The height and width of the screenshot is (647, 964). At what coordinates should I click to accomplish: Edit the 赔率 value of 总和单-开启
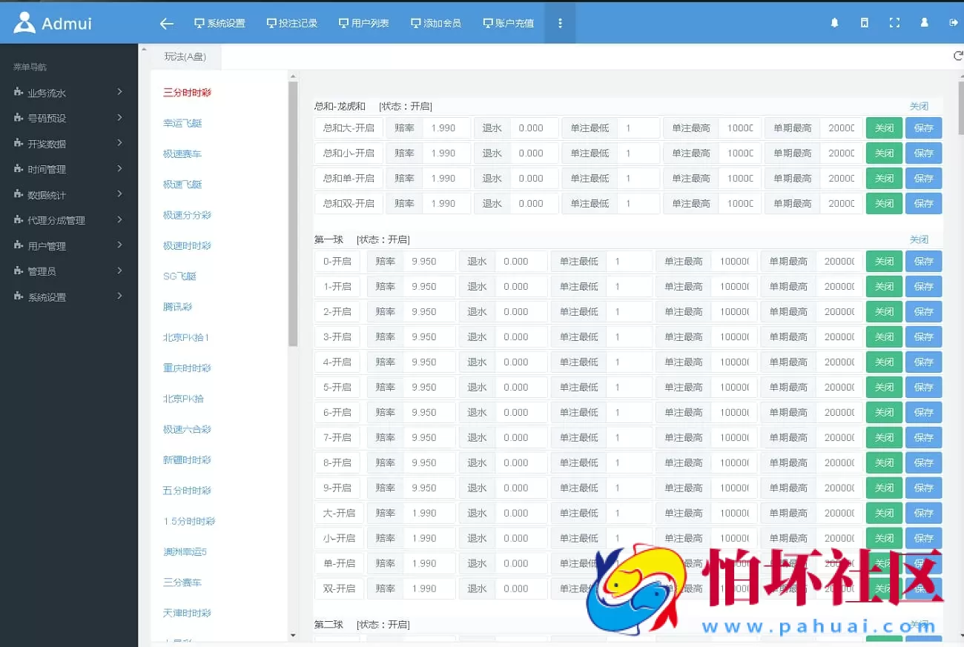(446, 178)
